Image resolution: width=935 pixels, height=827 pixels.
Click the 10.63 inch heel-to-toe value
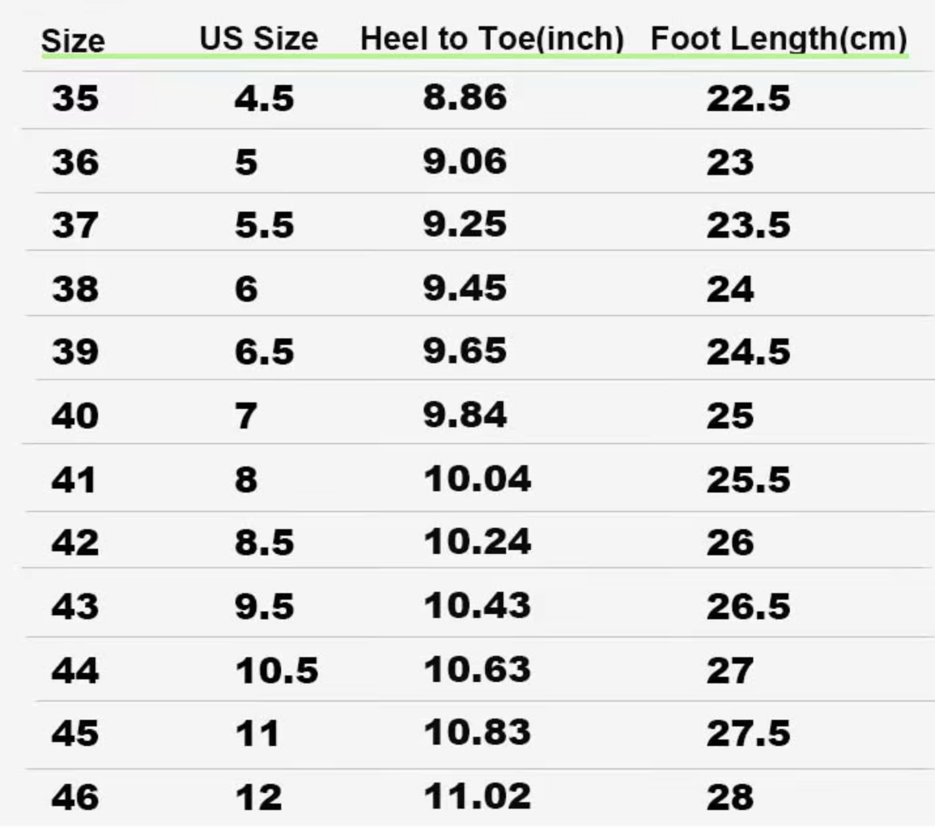[x=477, y=670]
